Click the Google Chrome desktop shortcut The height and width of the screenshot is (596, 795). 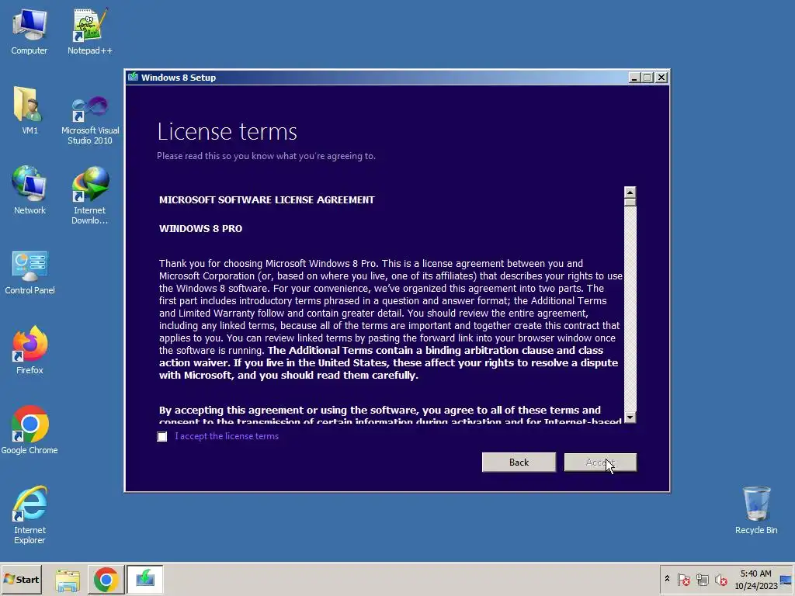(x=30, y=430)
